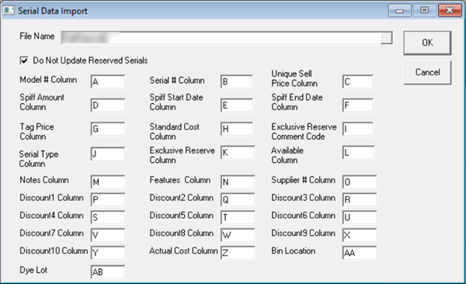The height and width of the screenshot is (284, 466).
Task: Click the Serial # Column input box
Action: click(x=237, y=81)
